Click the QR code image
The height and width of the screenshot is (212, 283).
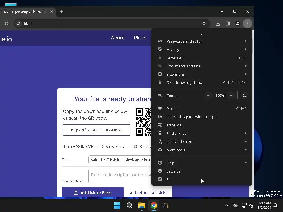143,122
